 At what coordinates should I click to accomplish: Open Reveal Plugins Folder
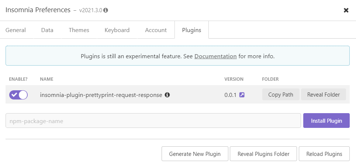point(263,154)
